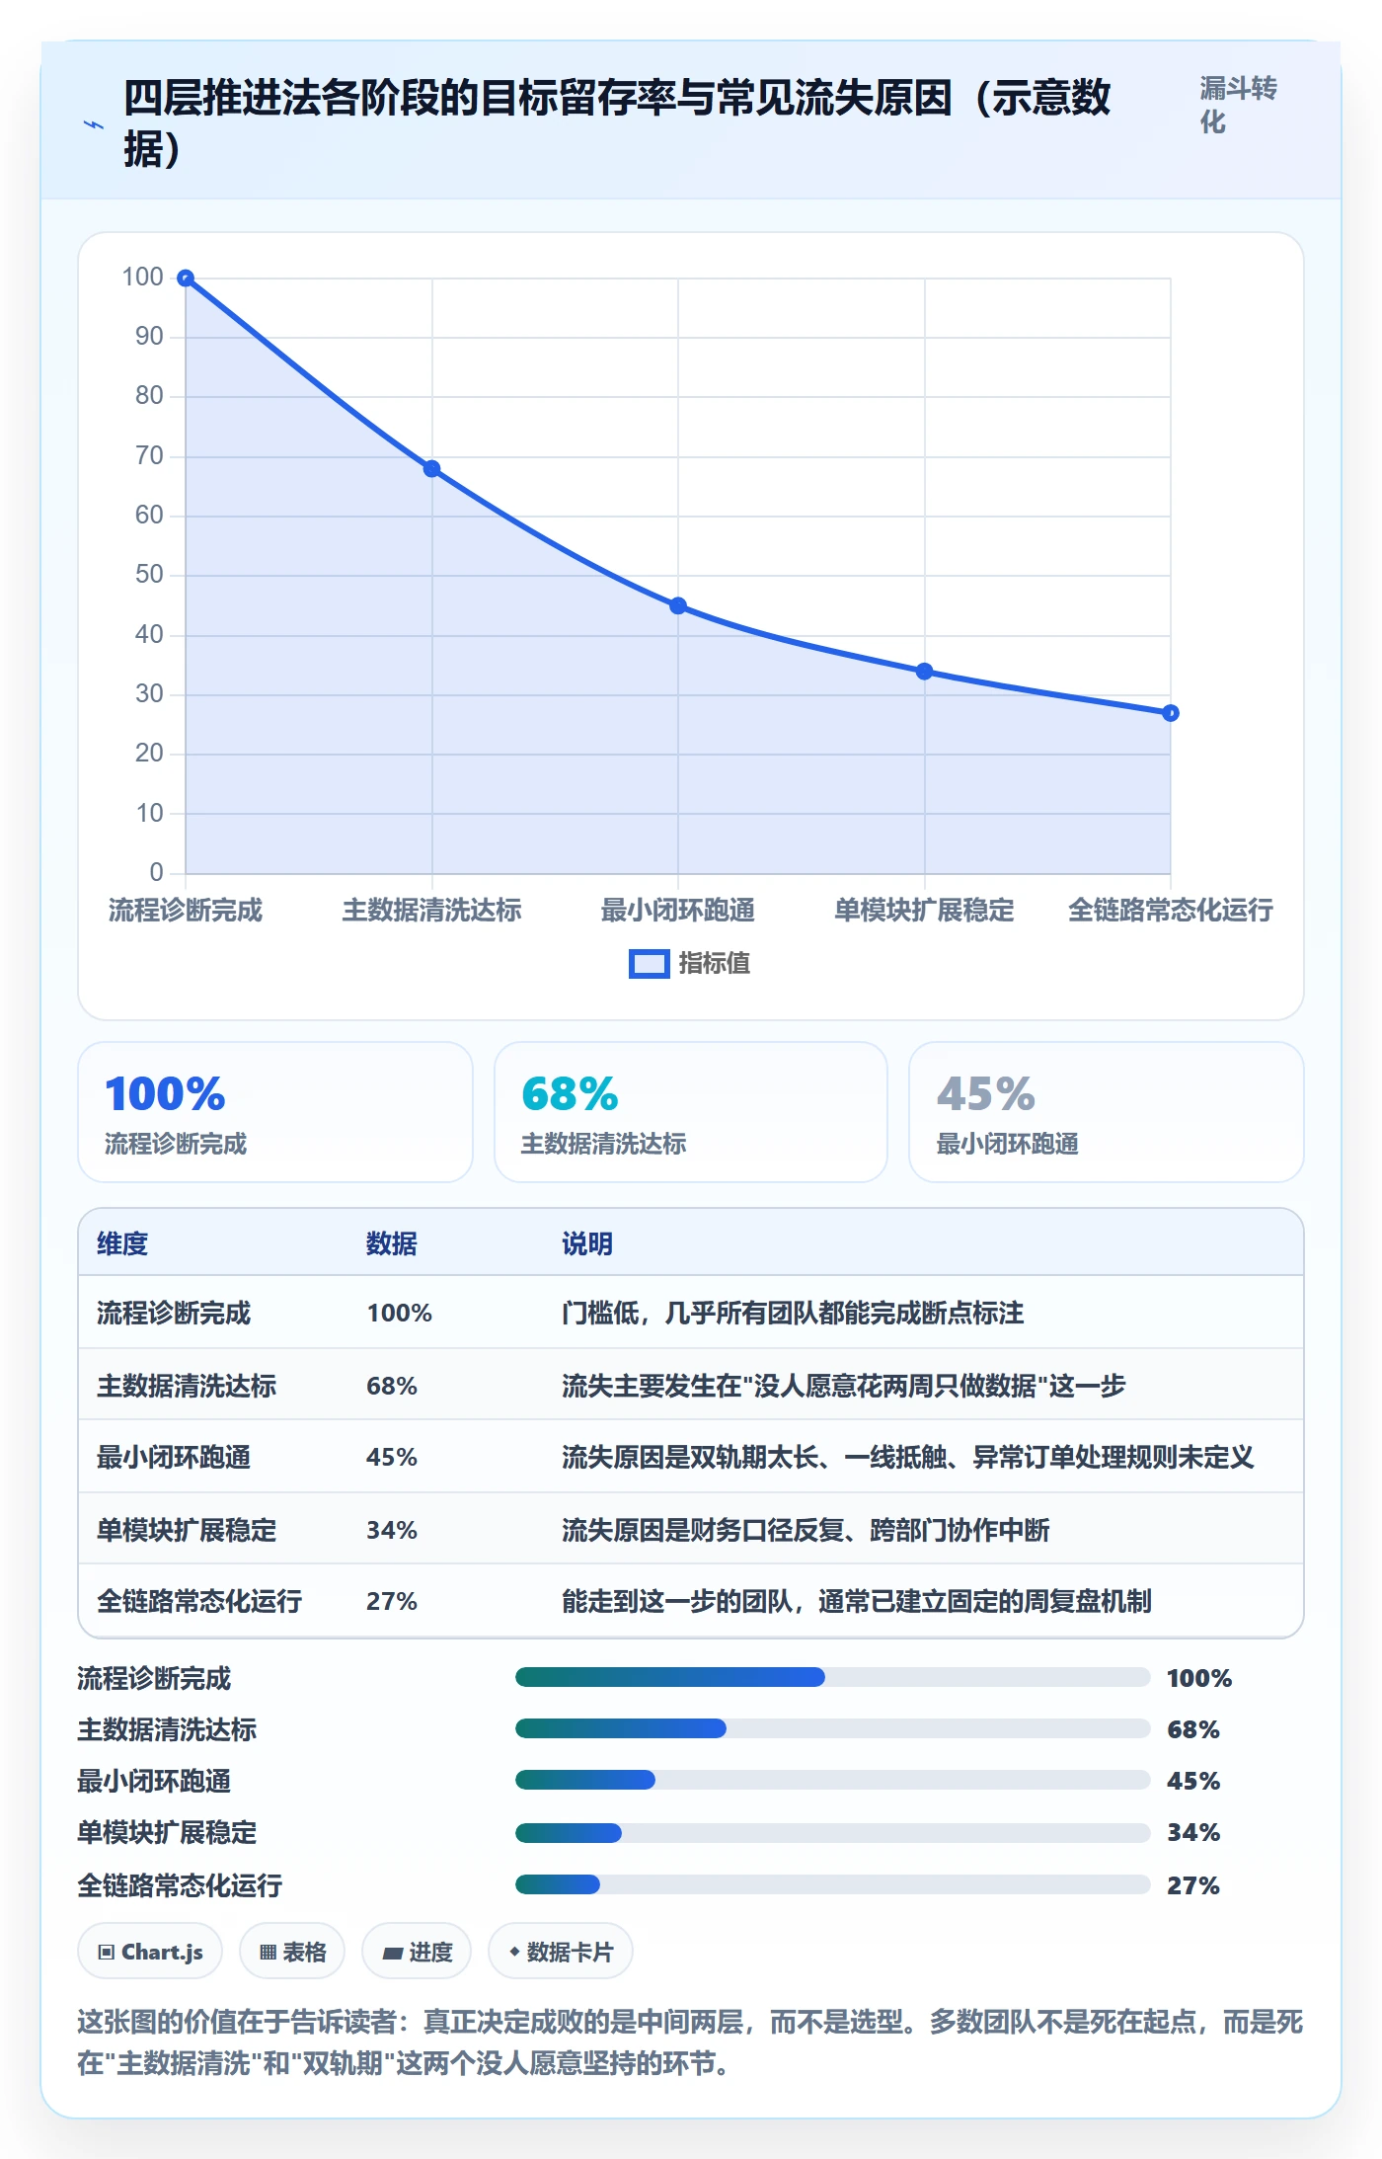Click the description mentioning 双轨期太长

click(908, 1457)
